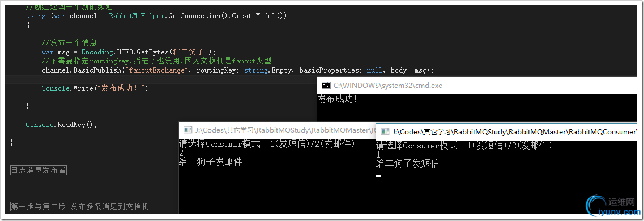Click the icon of the RabbitMQConsumer console window
This screenshot has width=644, height=221.
point(385,131)
